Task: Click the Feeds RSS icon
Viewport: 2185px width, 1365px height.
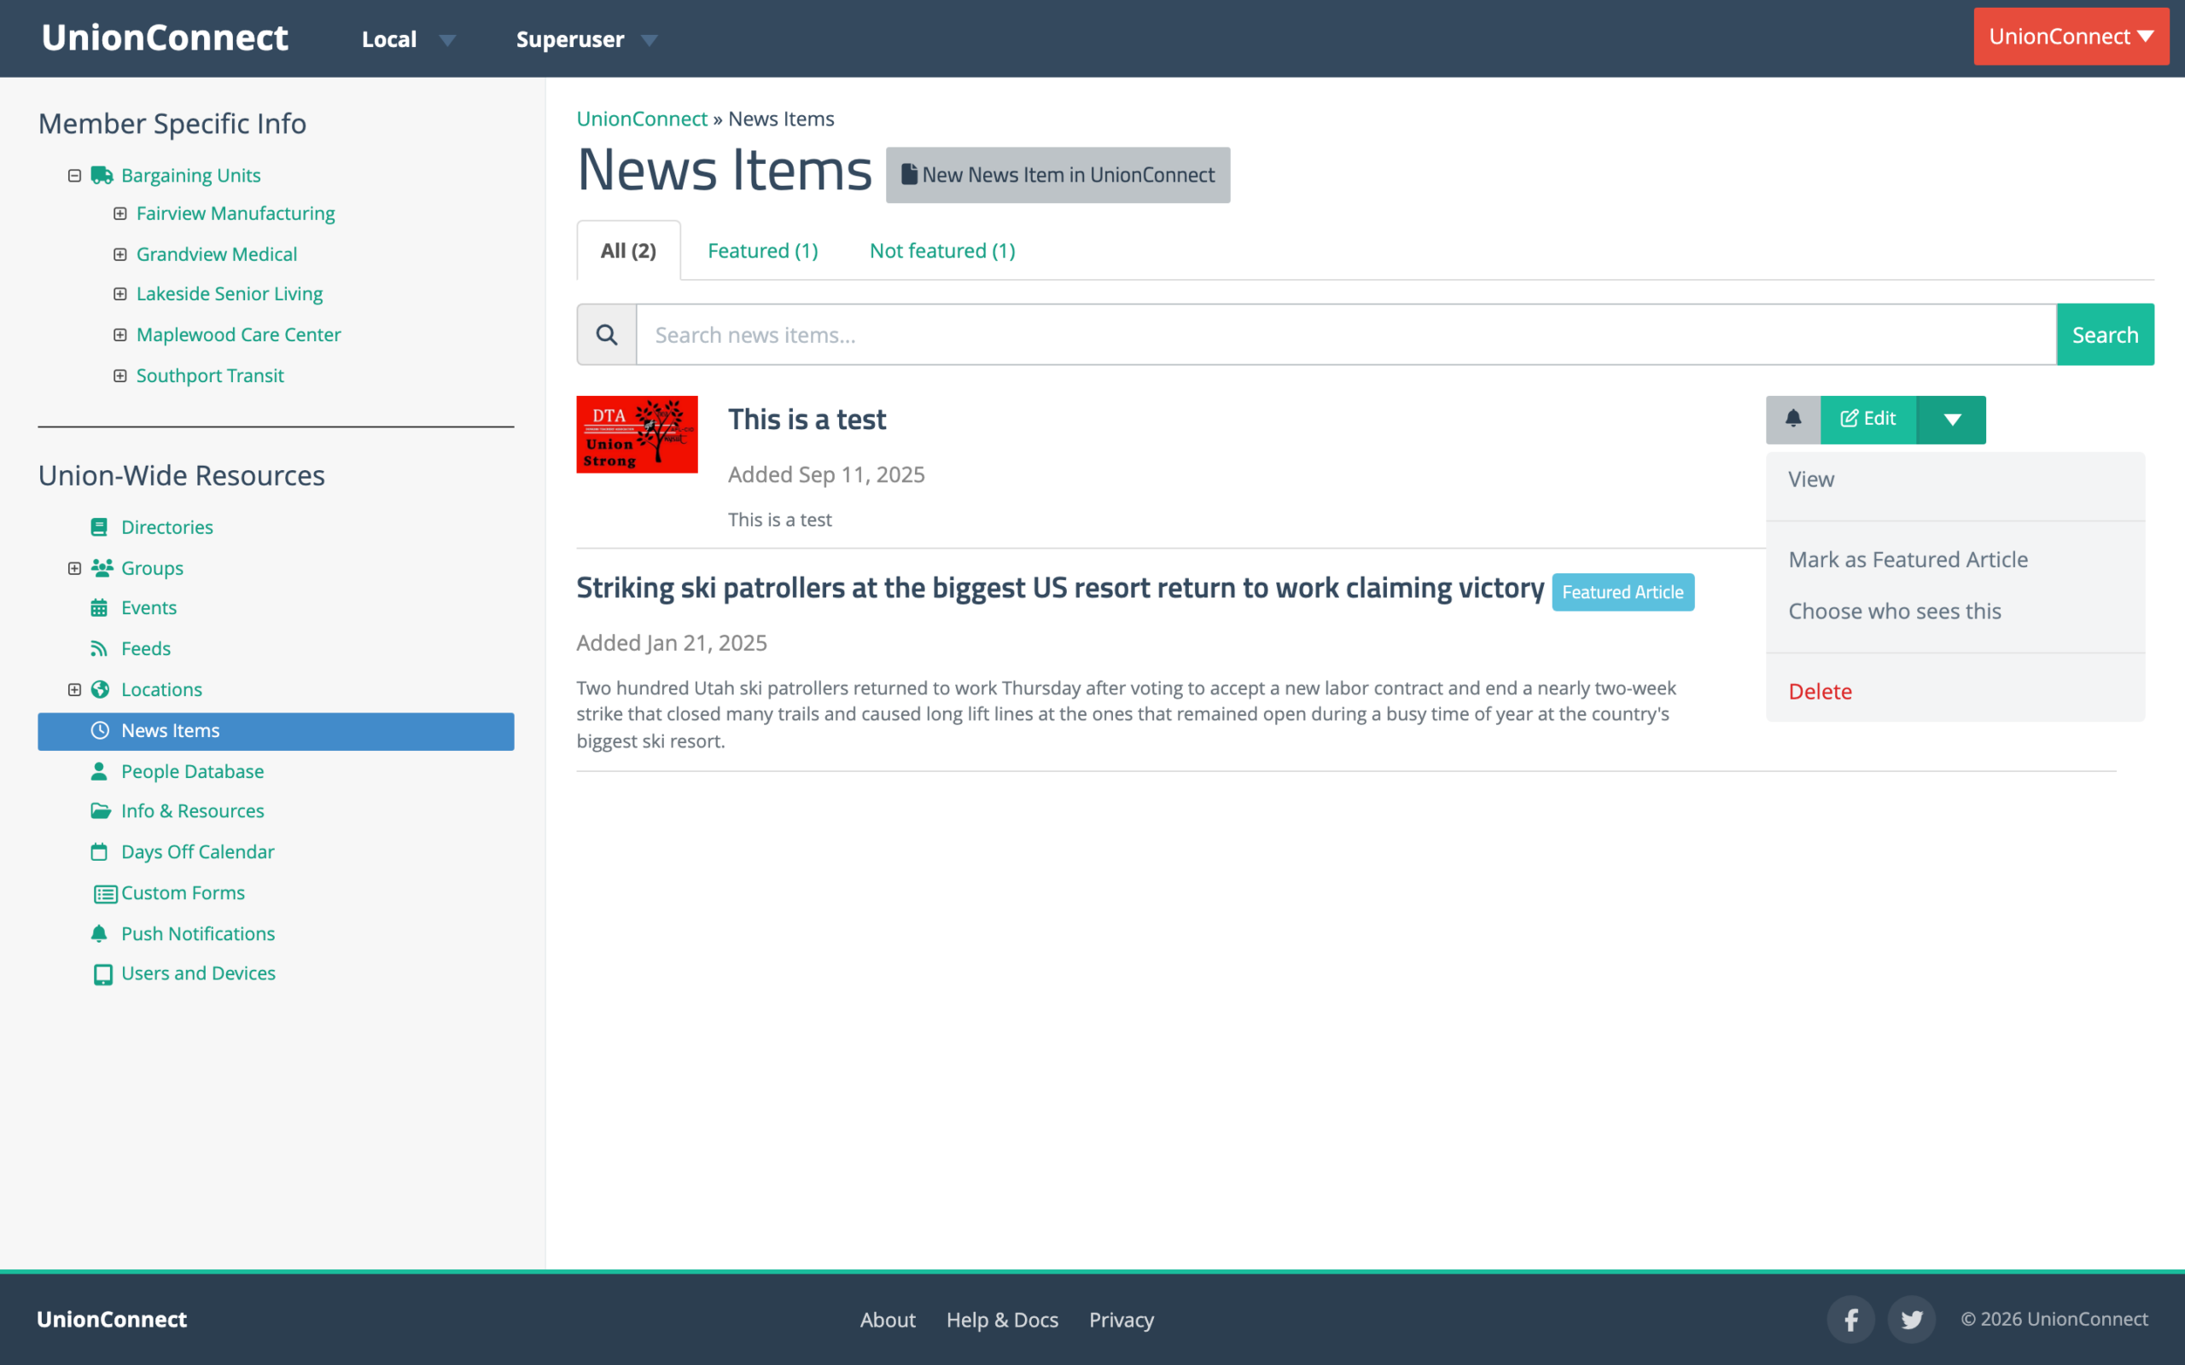Action: point(99,649)
